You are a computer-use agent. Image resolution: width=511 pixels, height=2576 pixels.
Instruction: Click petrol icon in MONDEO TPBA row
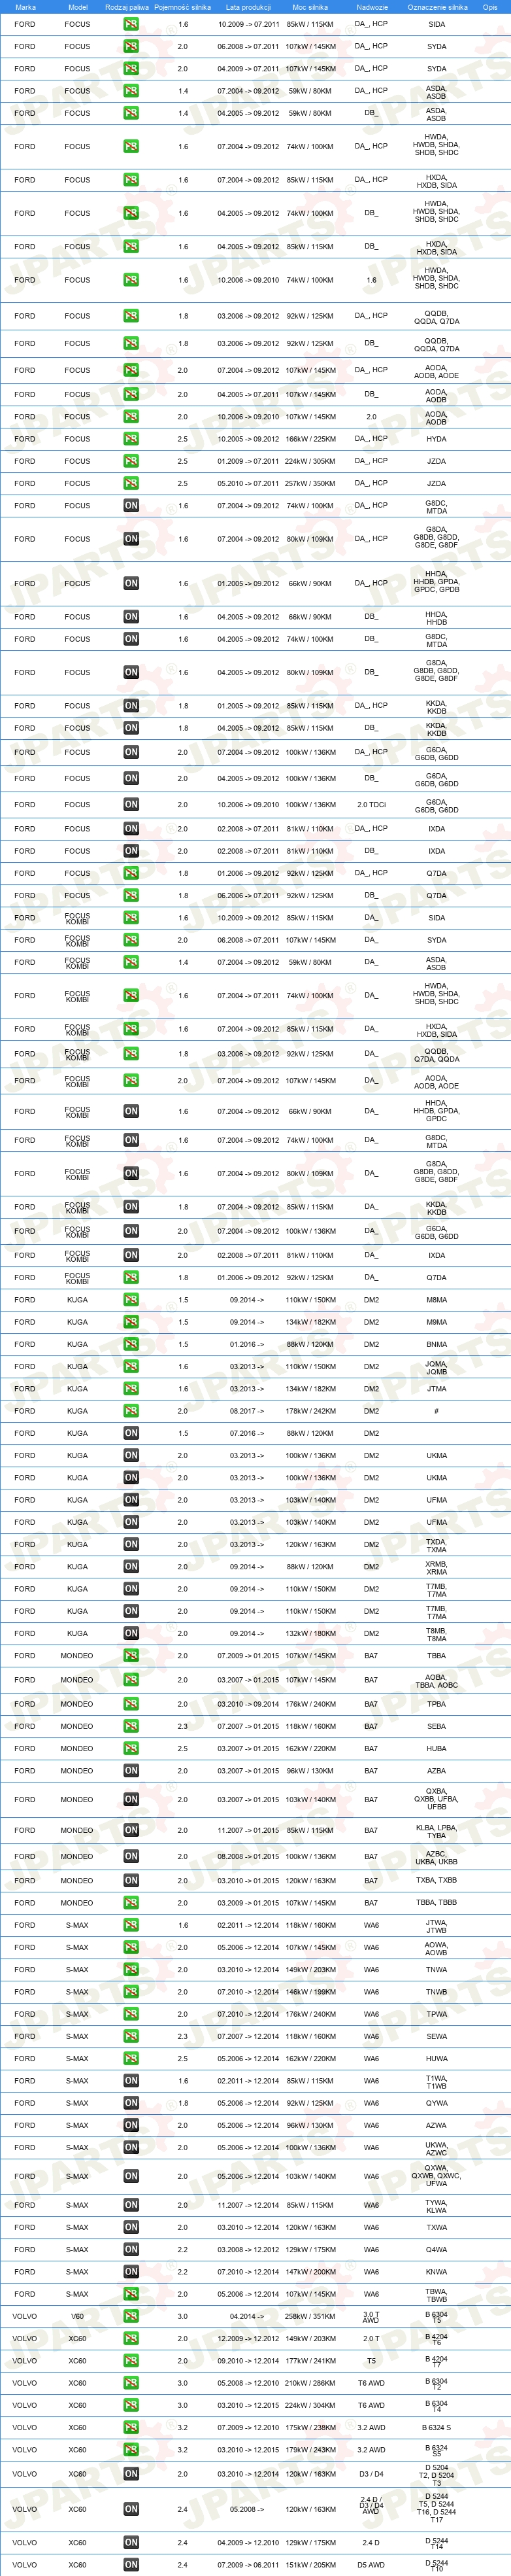(x=131, y=1704)
